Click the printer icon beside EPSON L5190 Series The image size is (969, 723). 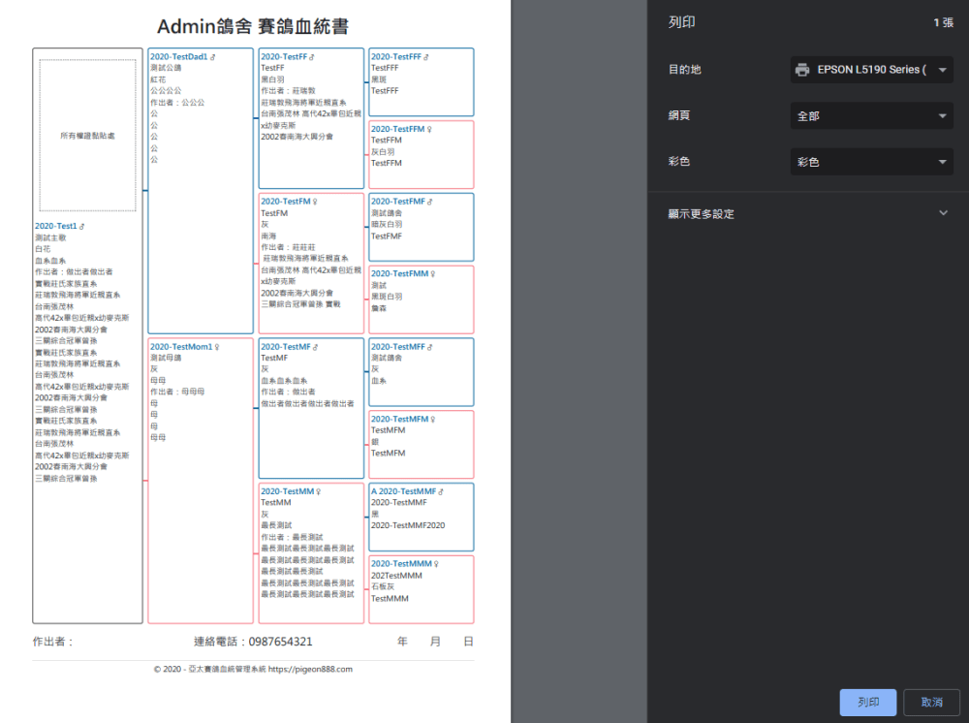tap(803, 69)
